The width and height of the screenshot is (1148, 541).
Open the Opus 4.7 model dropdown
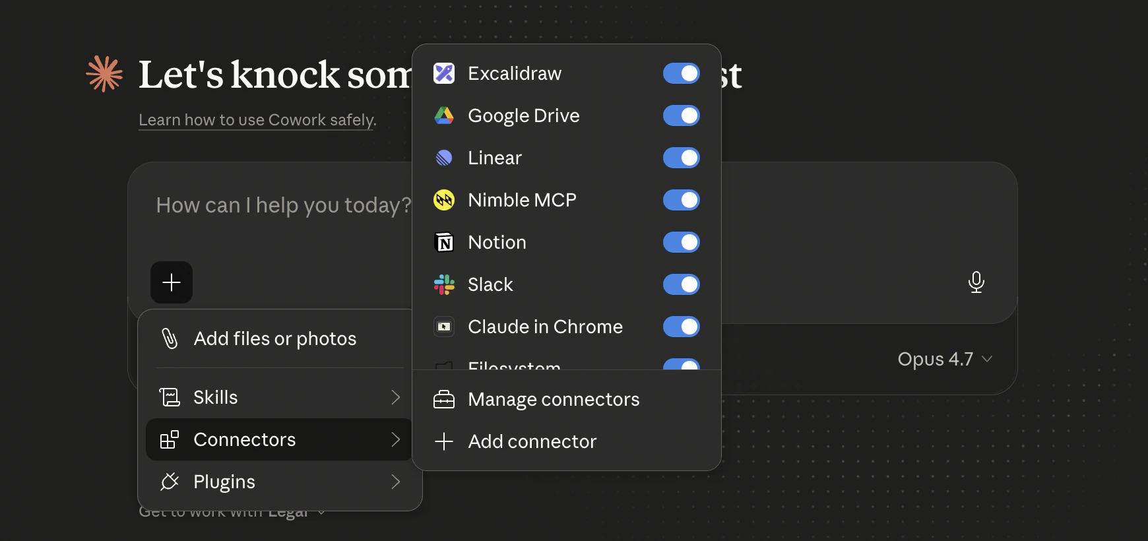[945, 359]
